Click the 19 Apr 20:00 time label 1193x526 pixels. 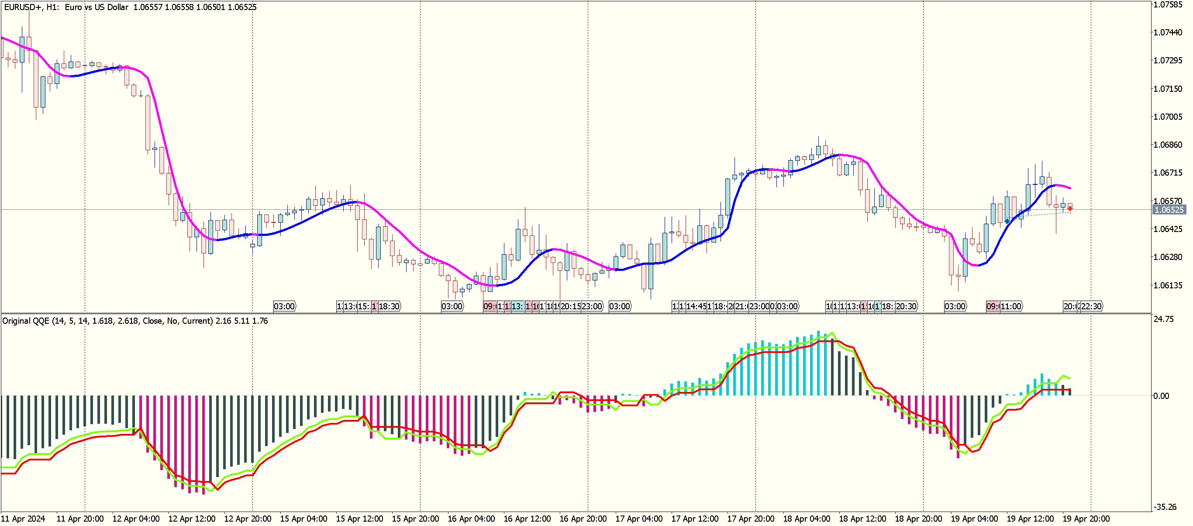(1086, 519)
